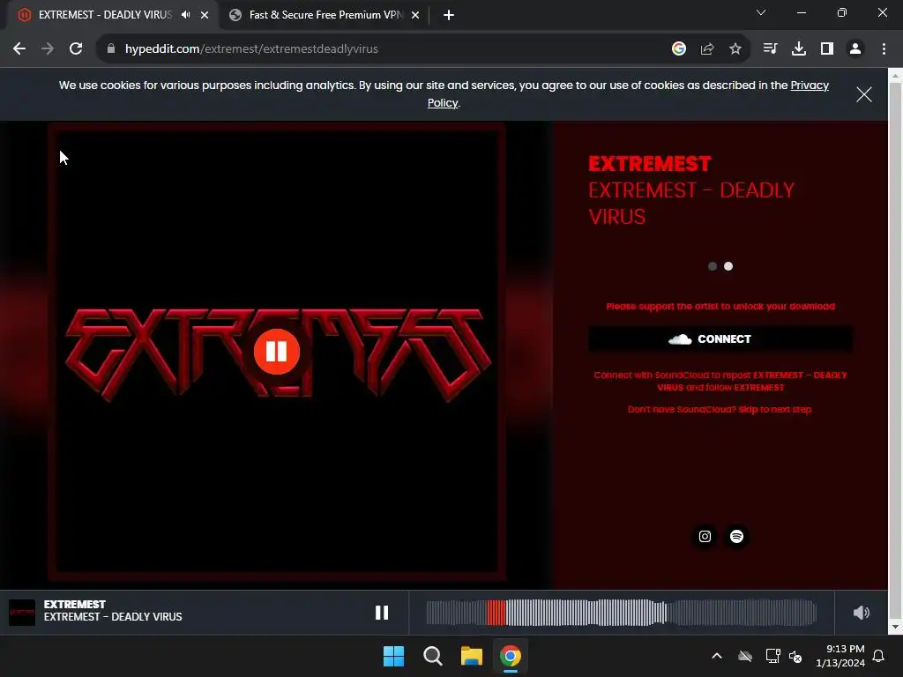Go back to the previous page

coord(19,49)
